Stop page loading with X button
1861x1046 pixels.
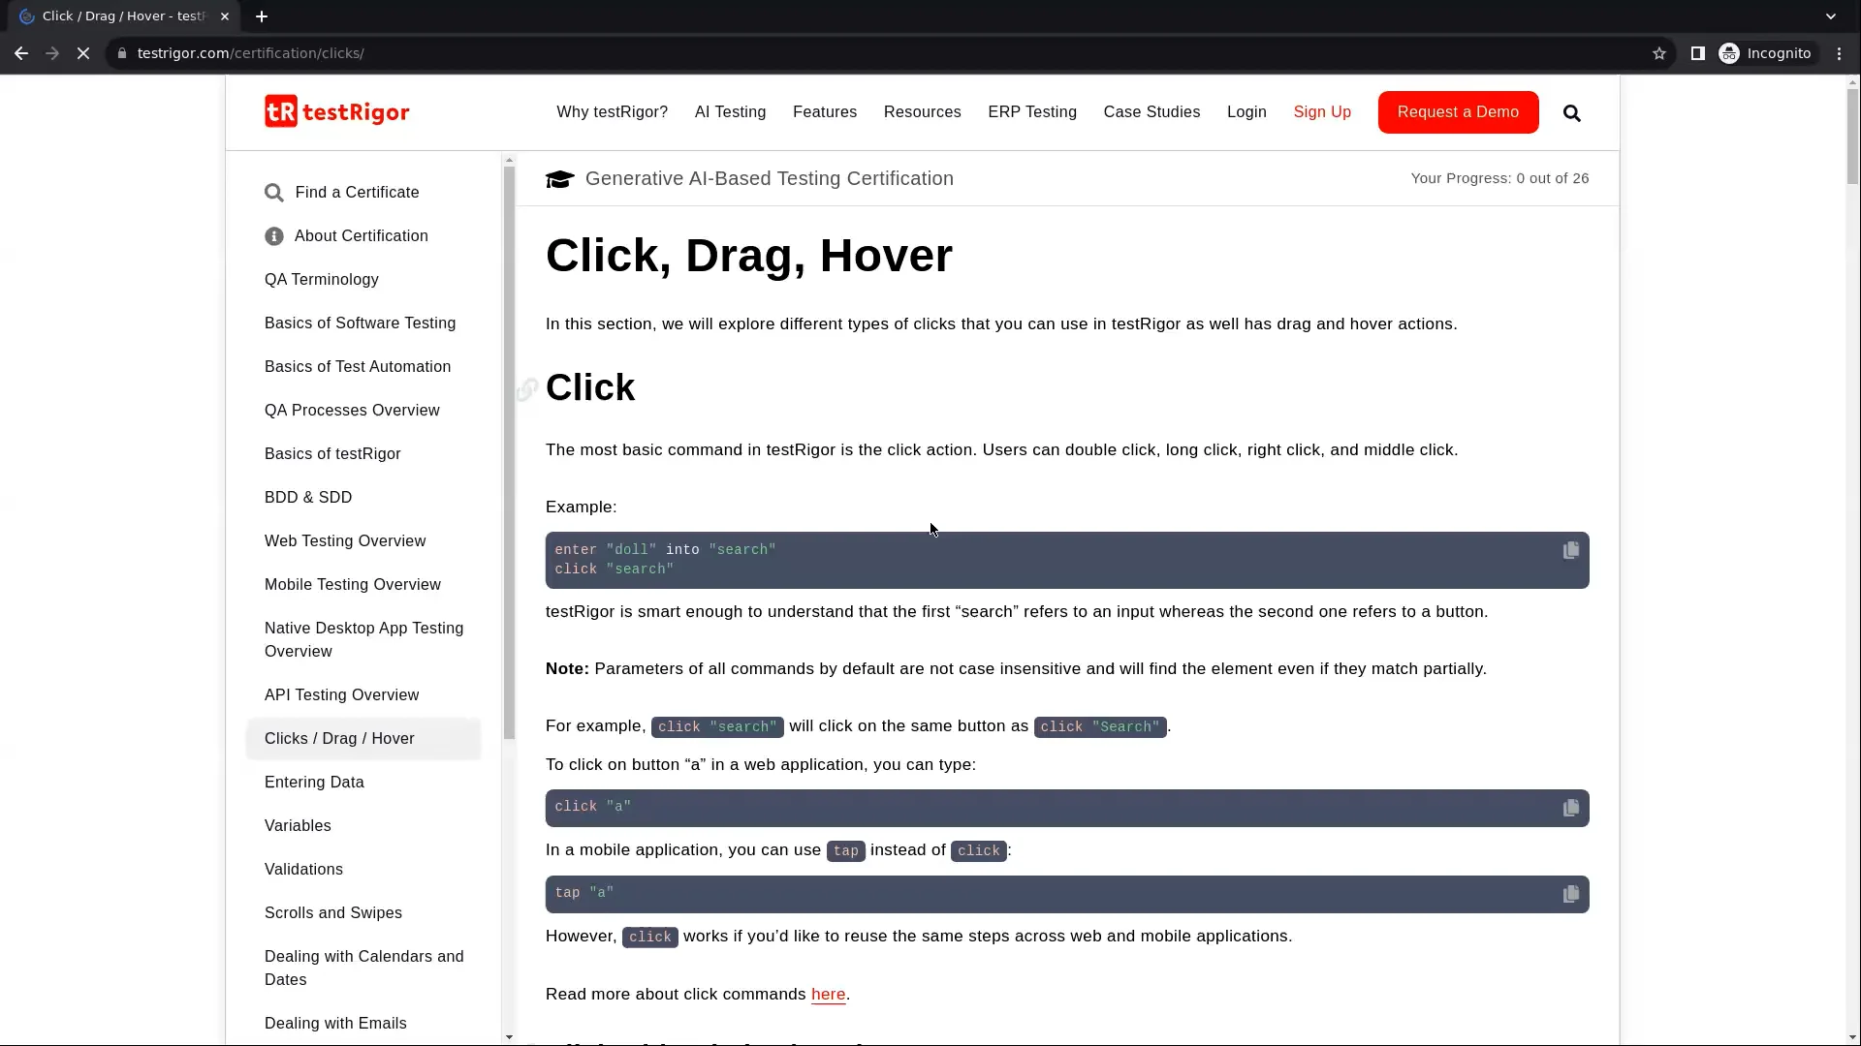coord(83,53)
